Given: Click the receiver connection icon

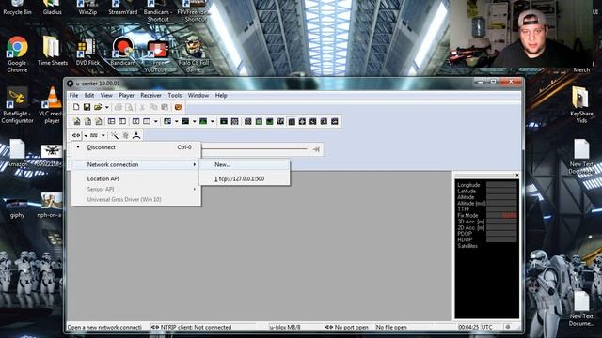Looking at the screenshot, I should [x=76, y=135].
